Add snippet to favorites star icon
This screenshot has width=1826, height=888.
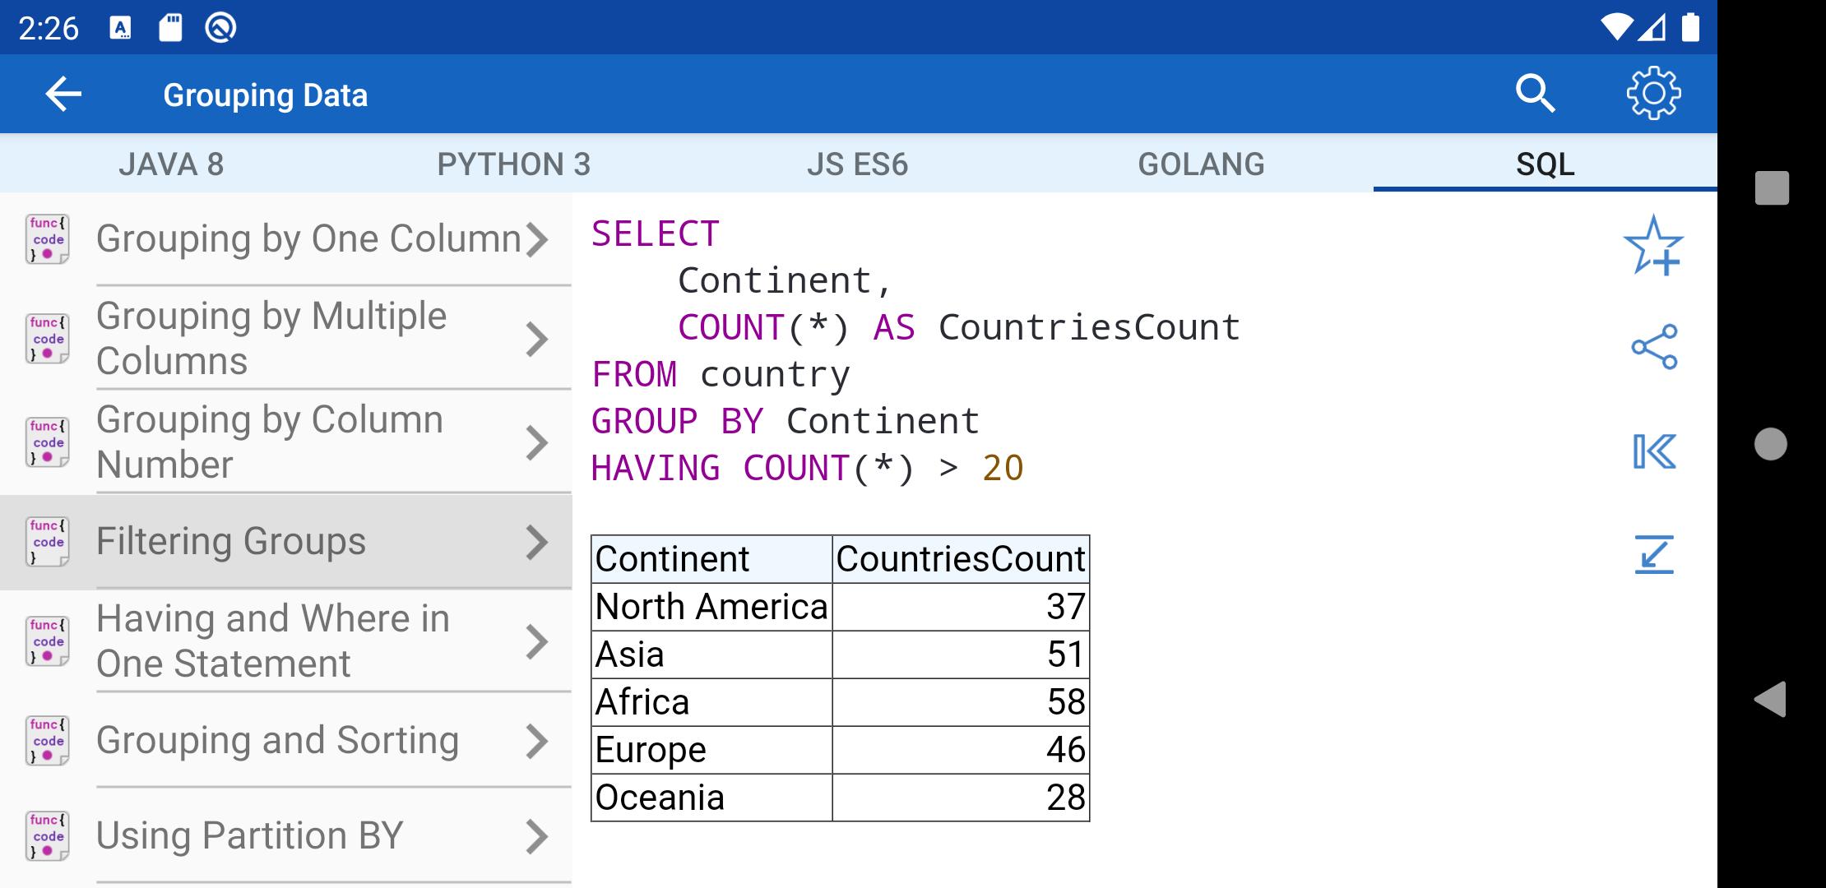[x=1653, y=245]
